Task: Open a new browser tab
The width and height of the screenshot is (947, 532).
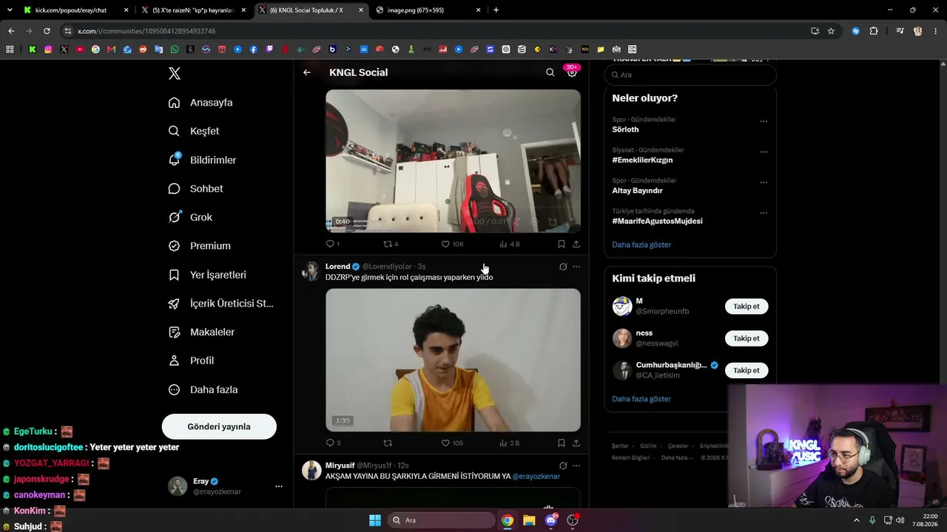Action: [x=496, y=10]
